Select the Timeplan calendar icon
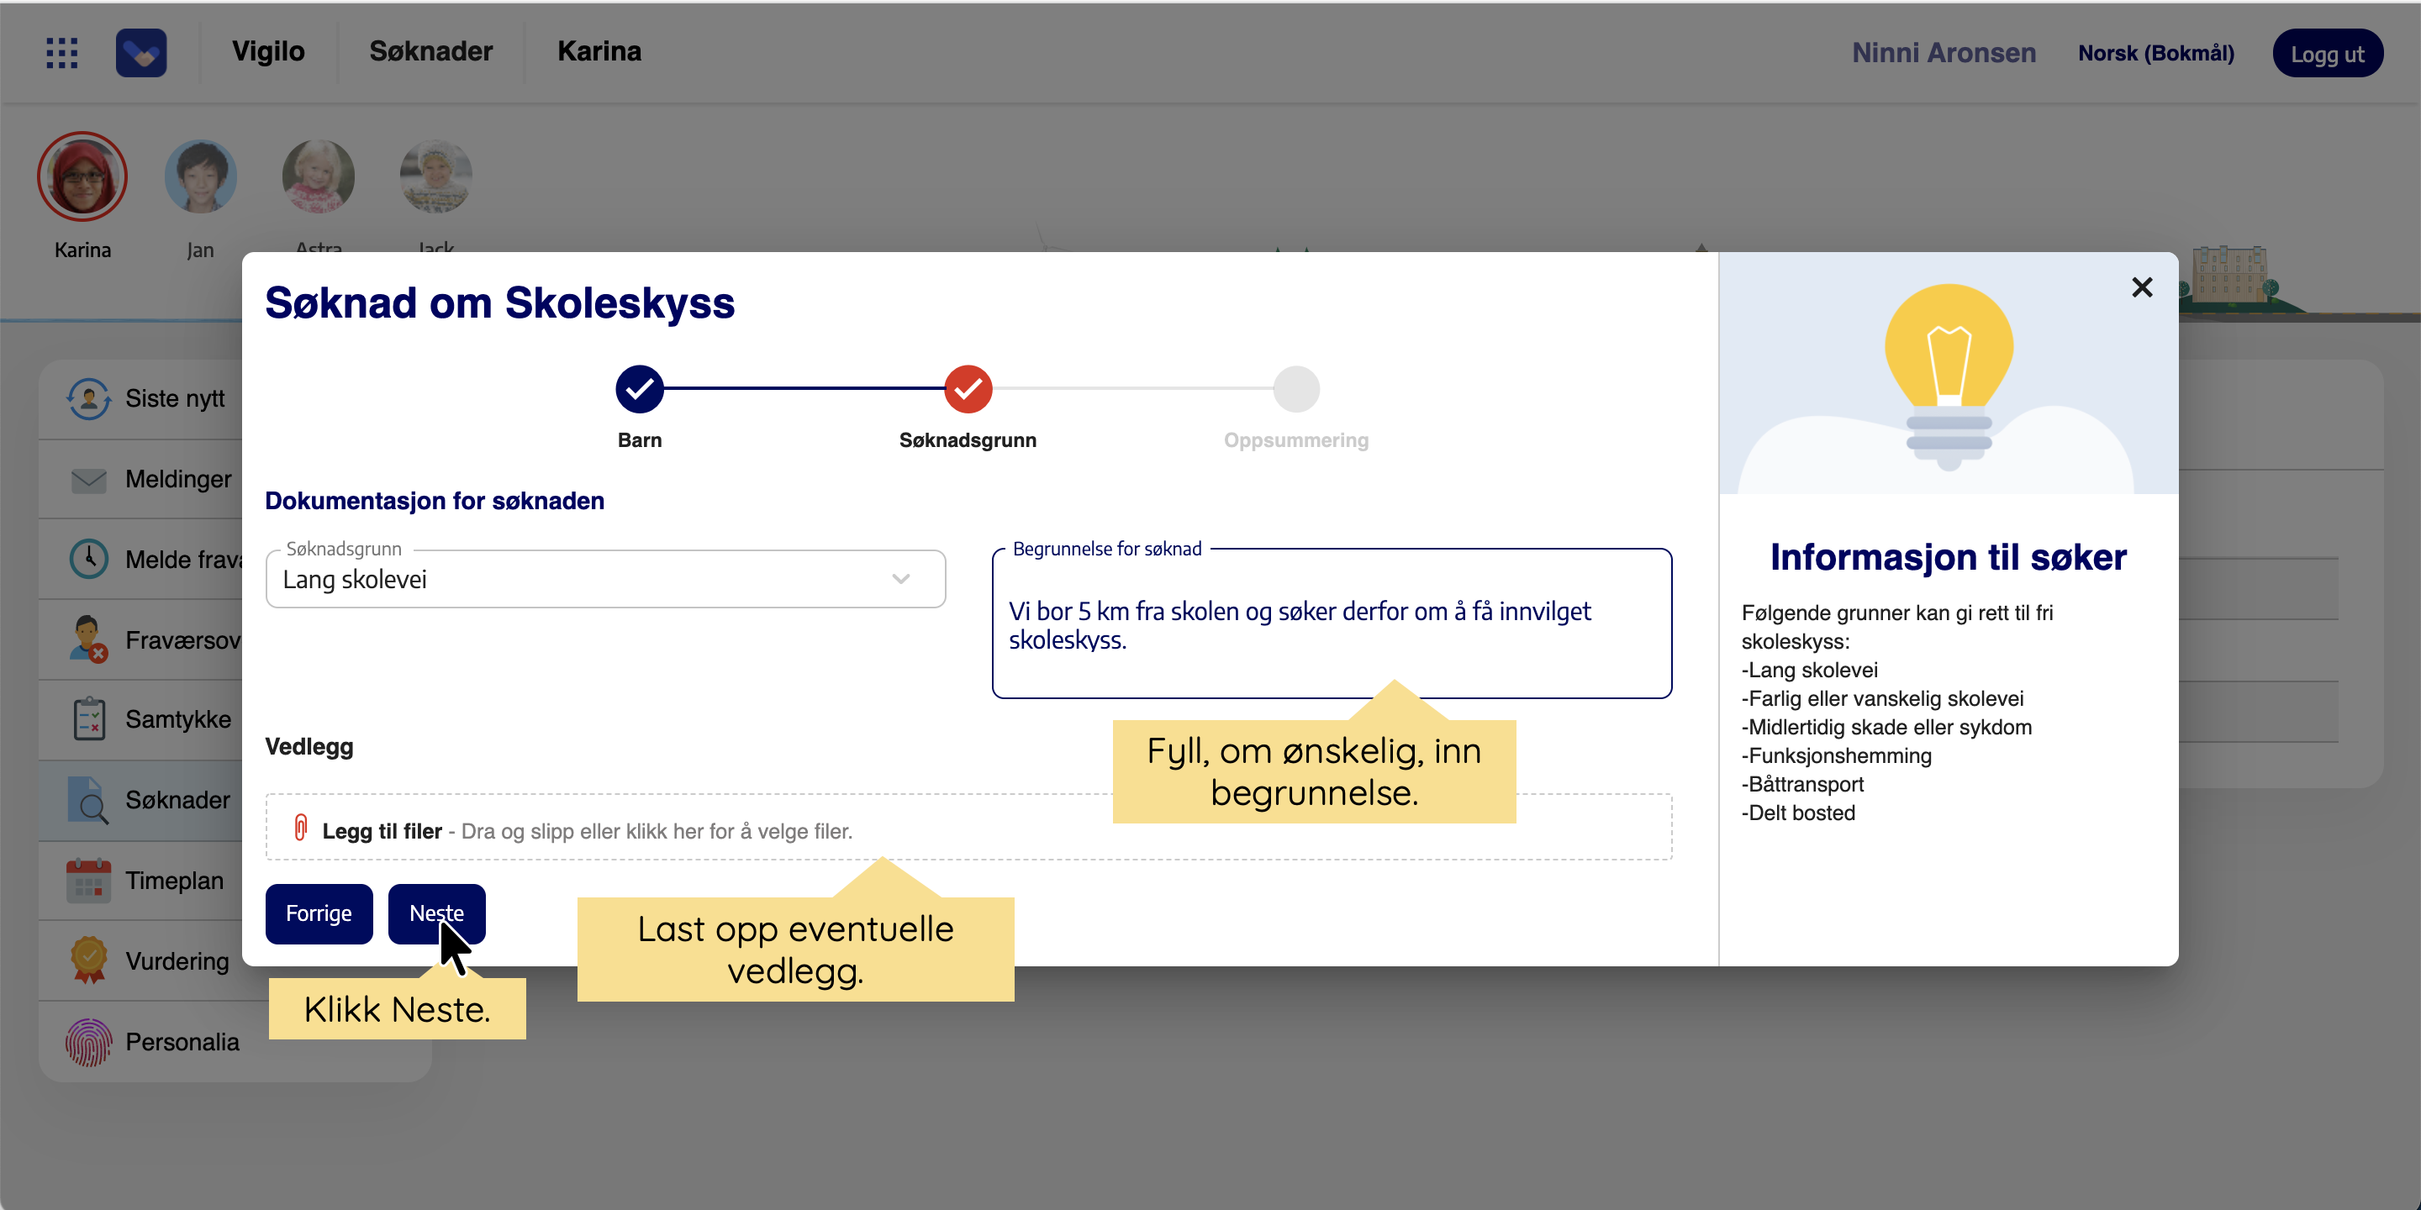2421x1210 pixels. coord(88,881)
